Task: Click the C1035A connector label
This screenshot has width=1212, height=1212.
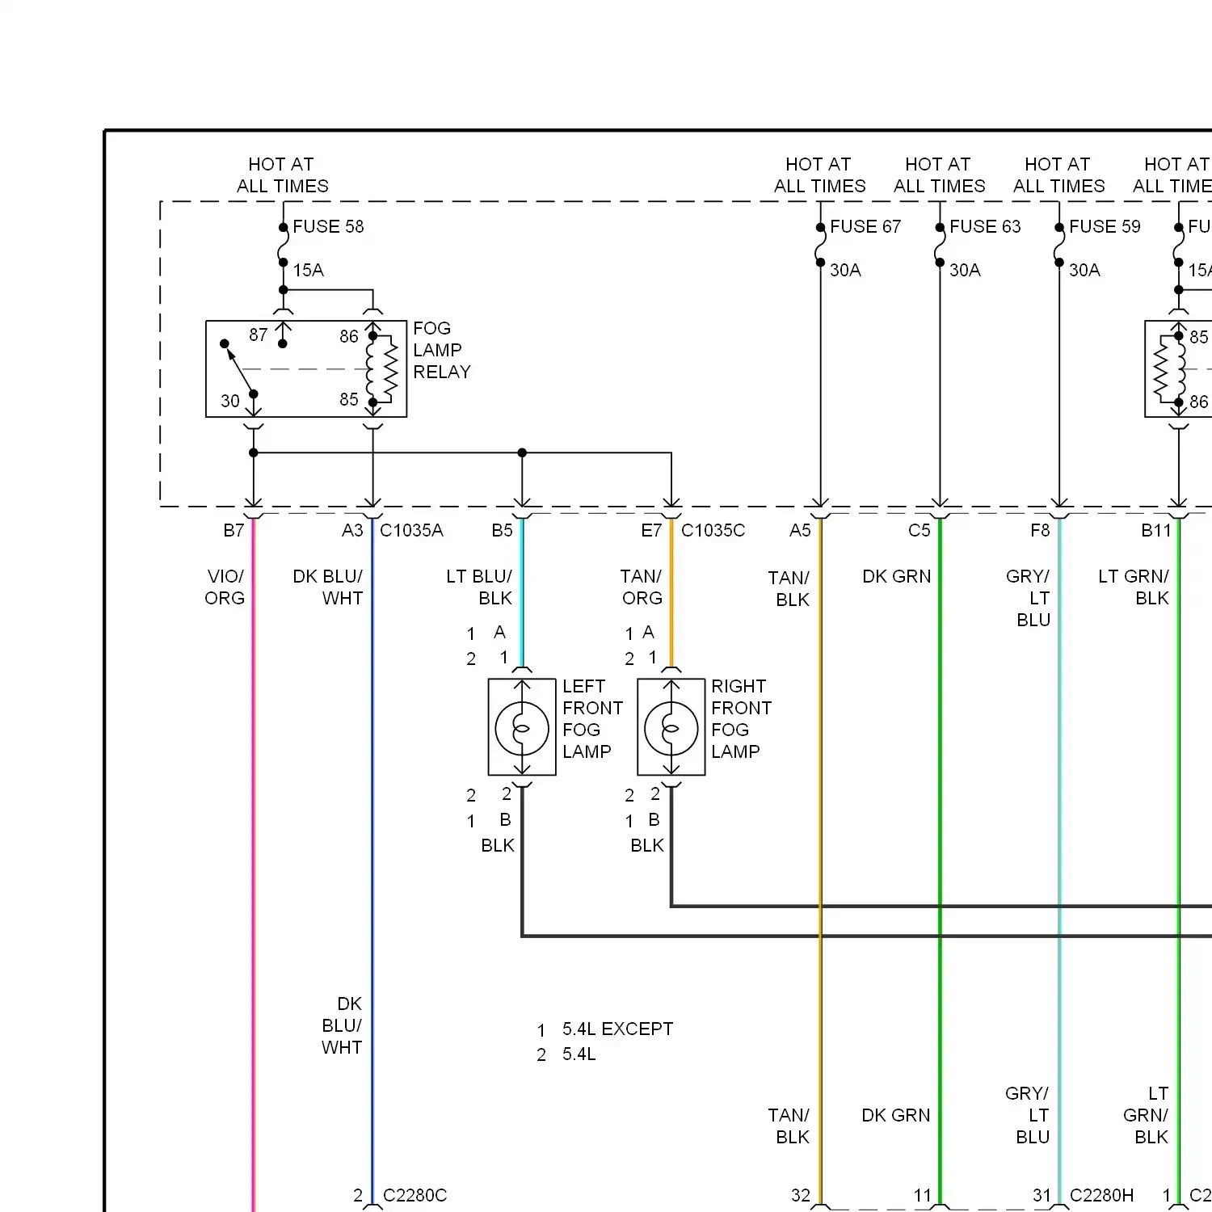Action: pyautogui.click(x=411, y=530)
